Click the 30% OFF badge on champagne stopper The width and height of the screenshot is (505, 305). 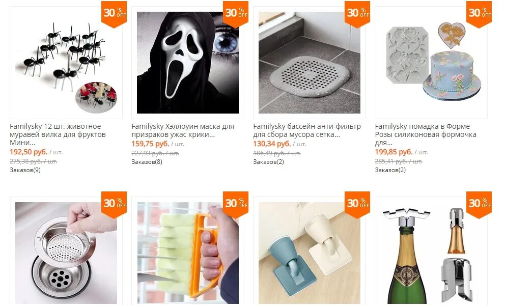click(x=479, y=204)
